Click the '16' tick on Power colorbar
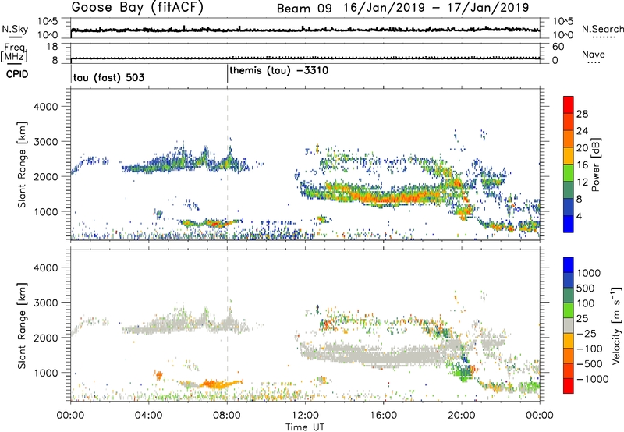 [582, 165]
